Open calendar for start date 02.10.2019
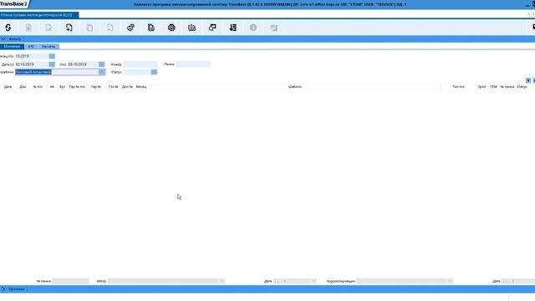Viewport: 535px width, 301px height. coord(52,64)
